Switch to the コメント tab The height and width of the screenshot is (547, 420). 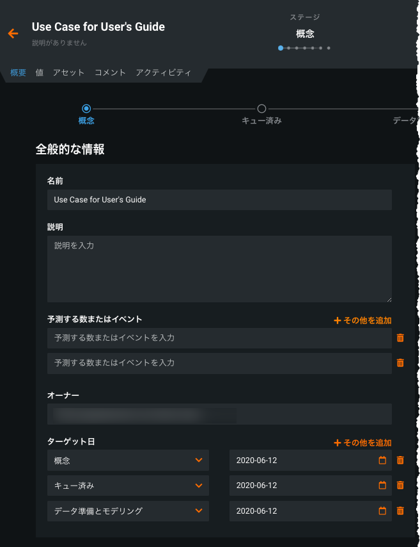110,72
